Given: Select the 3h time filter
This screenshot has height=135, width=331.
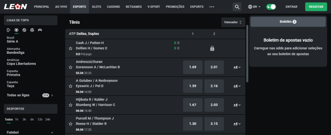Looking at the screenshot, I should pos(24,120).
